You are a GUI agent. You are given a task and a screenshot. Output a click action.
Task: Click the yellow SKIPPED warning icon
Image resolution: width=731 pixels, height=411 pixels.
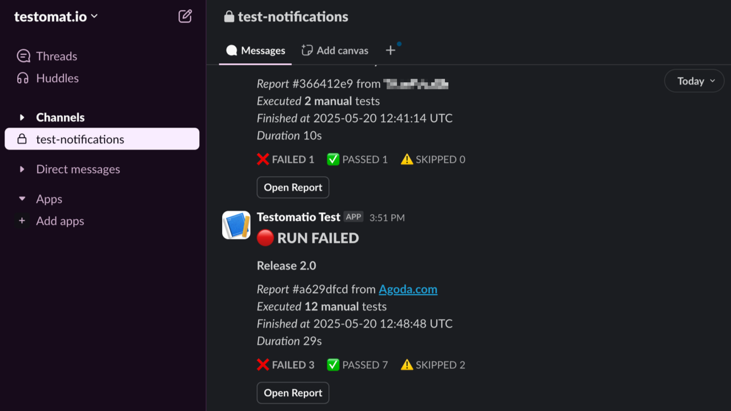click(x=407, y=365)
